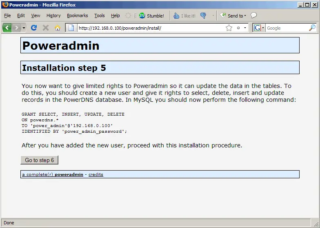Go back with the green Back arrow
This screenshot has width=320, height=228.
7,28
